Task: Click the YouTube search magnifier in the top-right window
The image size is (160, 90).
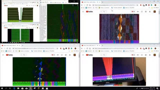Action: pyautogui.click(x=104, y=12)
